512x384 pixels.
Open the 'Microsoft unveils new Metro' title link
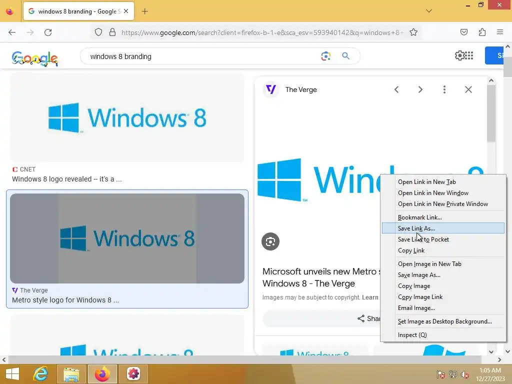pos(321,277)
